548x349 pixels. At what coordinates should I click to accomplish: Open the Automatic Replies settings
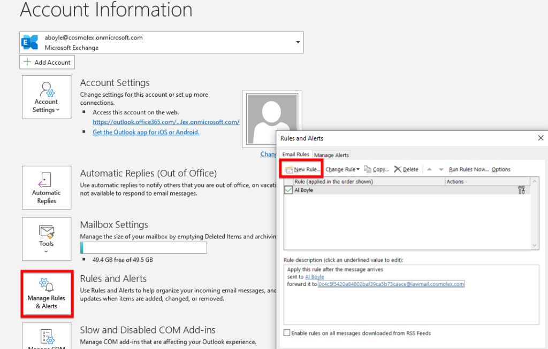pyautogui.click(x=46, y=187)
